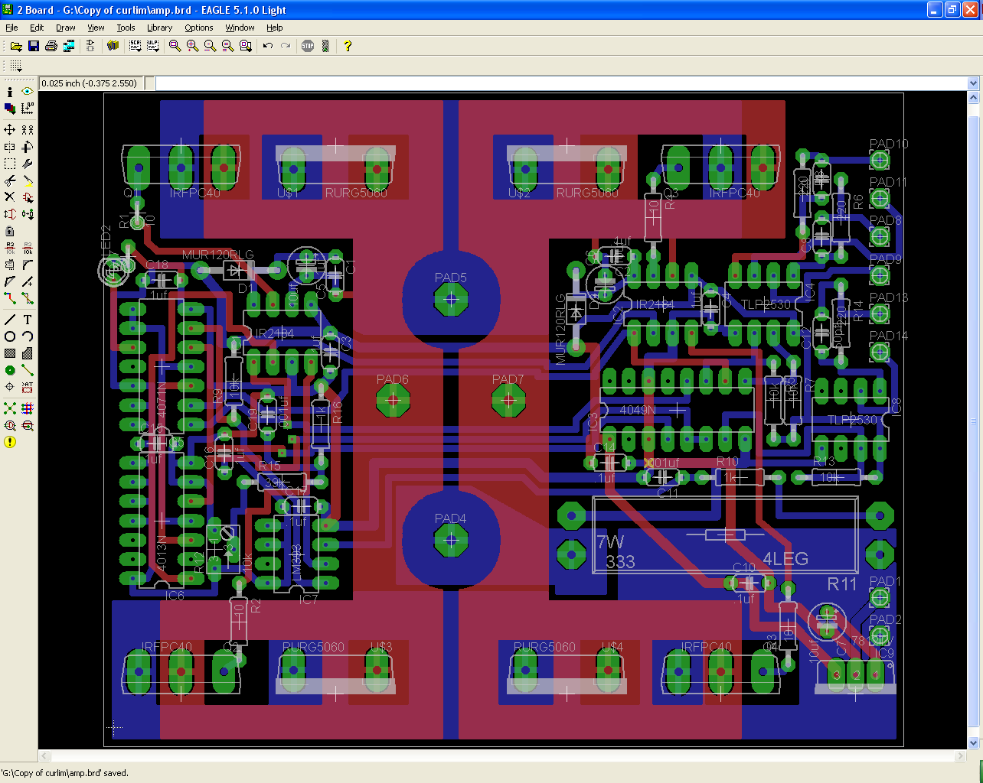The width and height of the screenshot is (983, 783).
Task: Redraw the board view
Action: tap(228, 46)
